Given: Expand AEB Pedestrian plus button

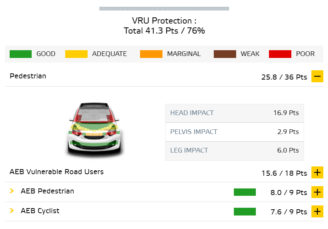Looking at the screenshot, I should tap(317, 192).
